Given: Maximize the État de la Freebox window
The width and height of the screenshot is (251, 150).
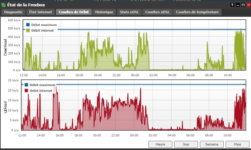Looking at the screenshot, I should point(243,5).
